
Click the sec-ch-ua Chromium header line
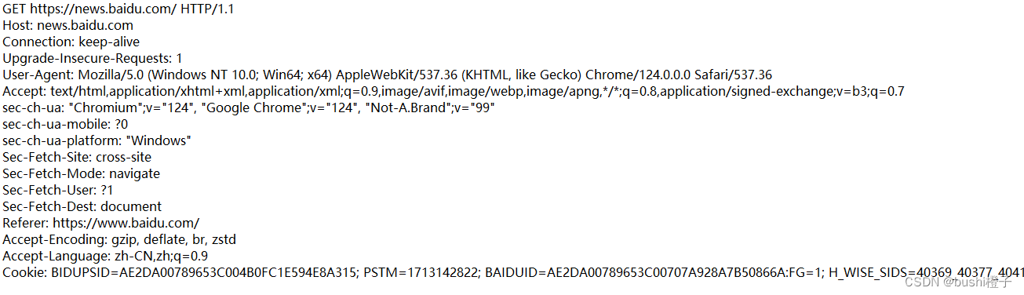[x=248, y=107]
